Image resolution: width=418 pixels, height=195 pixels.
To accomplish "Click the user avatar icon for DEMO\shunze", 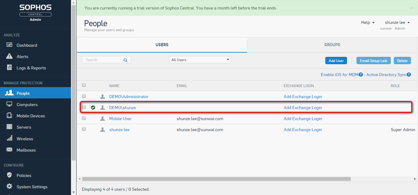I will point(103,108).
